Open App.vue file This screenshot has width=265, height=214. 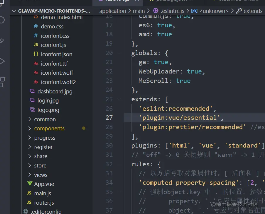pos(44,184)
